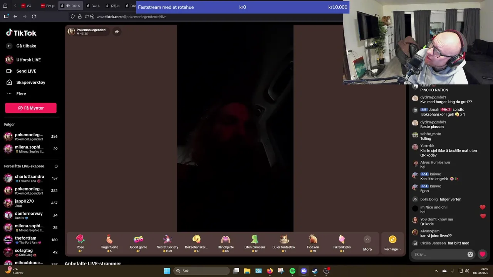Screen dimensions: 493x277
Task: Send the Flodsvin gift
Action: coord(313,244)
